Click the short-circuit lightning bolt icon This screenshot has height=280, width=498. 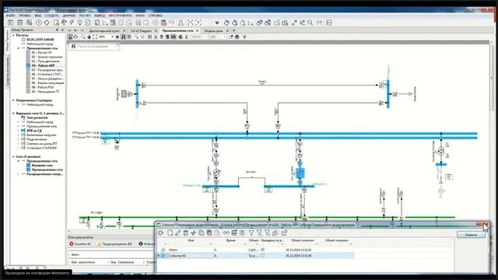(72, 23)
